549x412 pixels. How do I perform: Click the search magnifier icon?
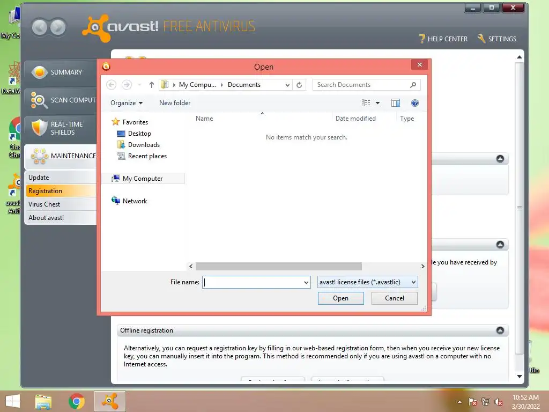pyautogui.click(x=413, y=85)
